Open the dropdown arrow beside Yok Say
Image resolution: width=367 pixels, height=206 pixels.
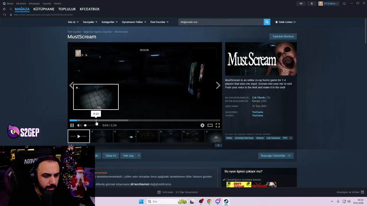coord(139,156)
